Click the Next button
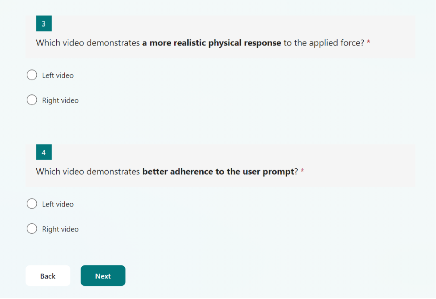Image resolution: width=436 pixels, height=299 pixels. click(x=103, y=276)
